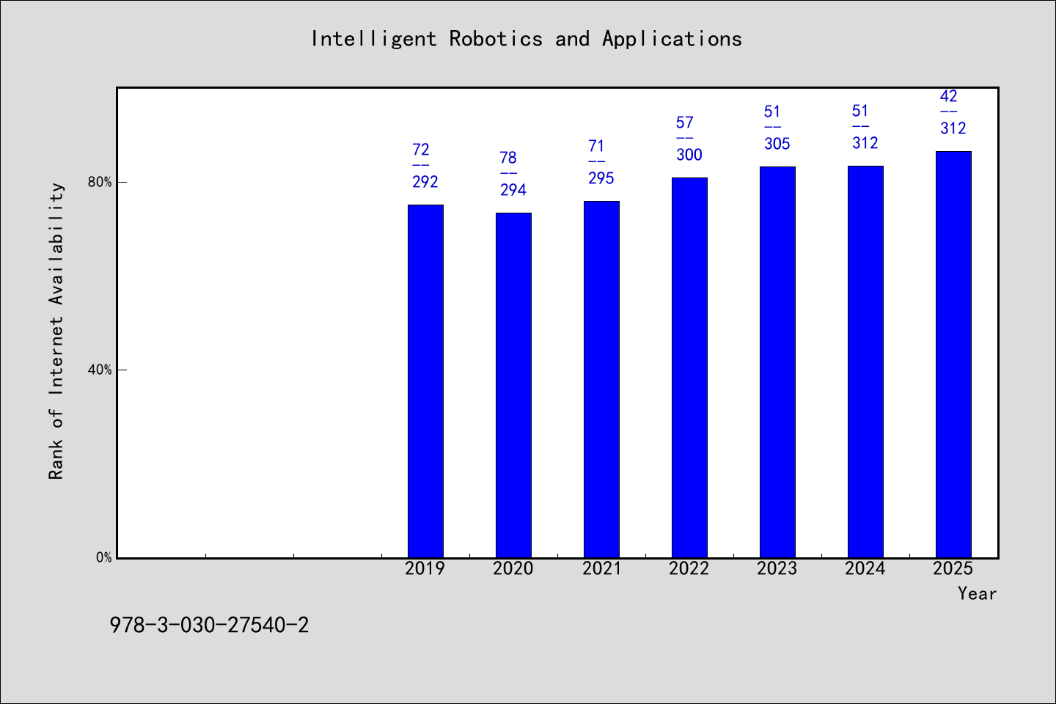The height and width of the screenshot is (704, 1056).
Task: Click the 2020 x-axis label
Action: coord(513,568)
